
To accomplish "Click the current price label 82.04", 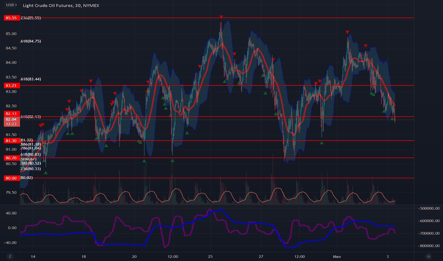I will 11,120.
